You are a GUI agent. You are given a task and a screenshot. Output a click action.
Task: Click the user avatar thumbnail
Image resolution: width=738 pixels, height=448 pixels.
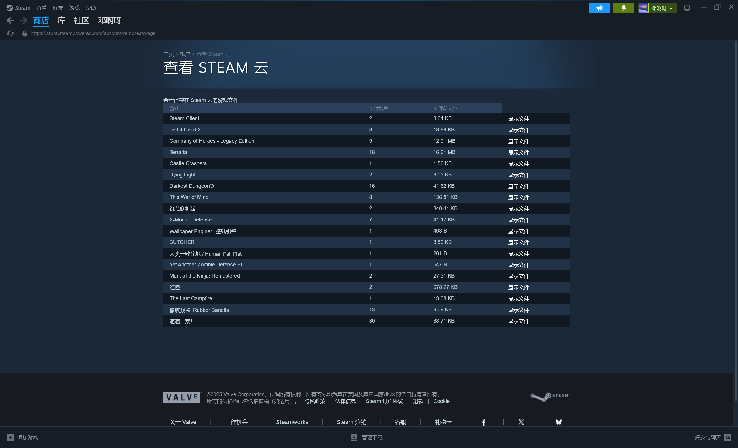pyautogui.click(x=643, y=8)
